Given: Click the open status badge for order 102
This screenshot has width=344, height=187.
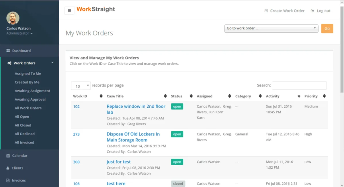Looking at the screenshot, I should click(x=177, y=107).
